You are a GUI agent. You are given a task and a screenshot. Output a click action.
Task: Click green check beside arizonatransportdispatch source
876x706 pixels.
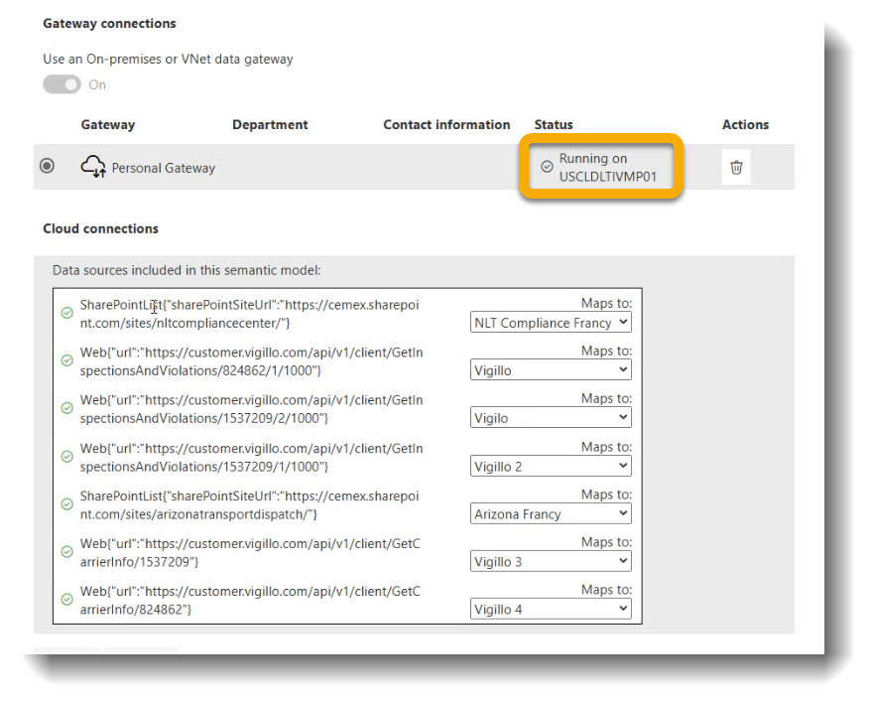(x=67, y=504)
